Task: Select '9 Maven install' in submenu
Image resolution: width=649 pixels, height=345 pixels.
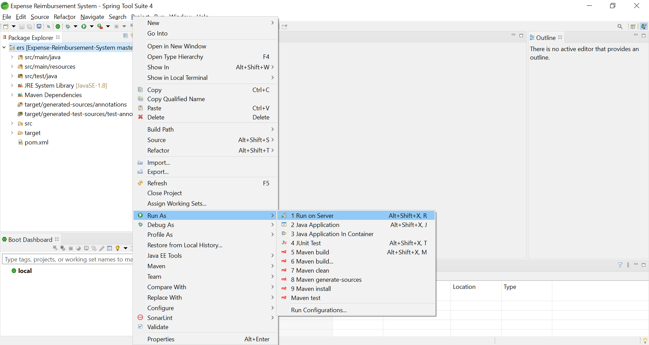Action: pos(356,289)
